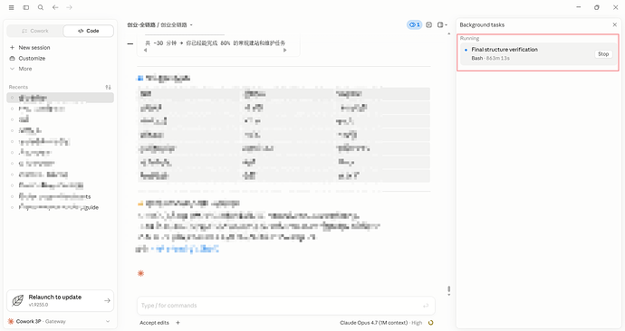
Task: Click the circular usage indicator icon
Action: click(430, 323)
